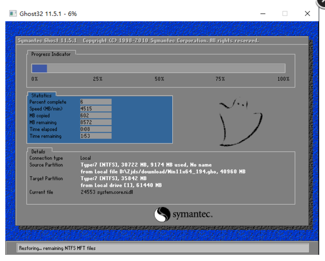Click the Time remaining value field
Screen dimensions: 325x261
tap(95, 136)
